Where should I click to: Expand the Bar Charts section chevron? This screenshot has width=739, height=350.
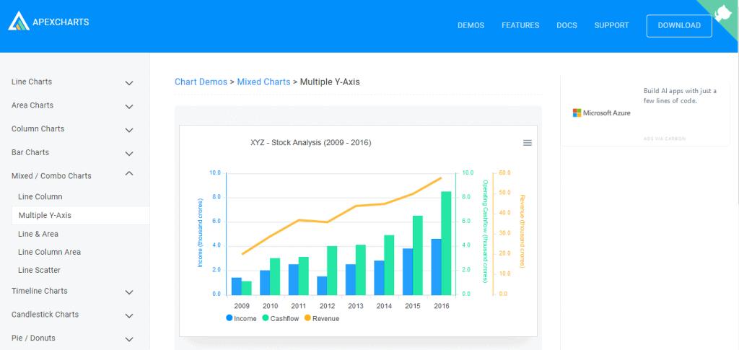[129, 154]
